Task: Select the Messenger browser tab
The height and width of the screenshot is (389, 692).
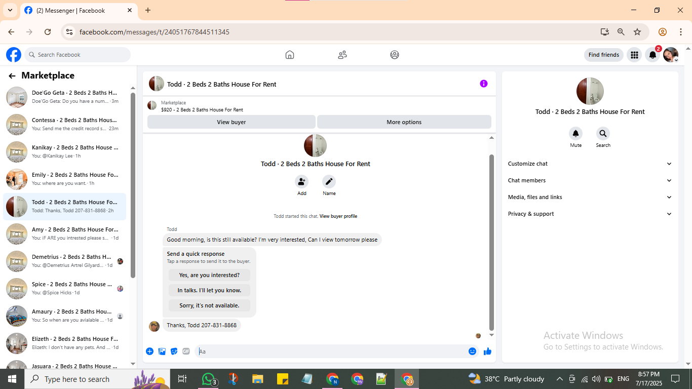Action: 79,10
